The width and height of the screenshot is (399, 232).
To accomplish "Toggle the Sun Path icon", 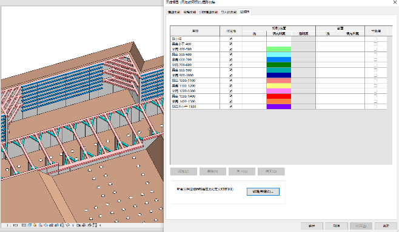I will 35,225.
